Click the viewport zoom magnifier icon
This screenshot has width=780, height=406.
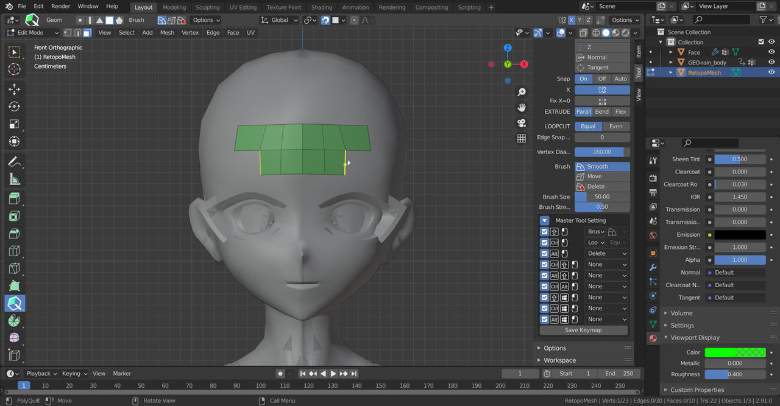click(522, 92)
